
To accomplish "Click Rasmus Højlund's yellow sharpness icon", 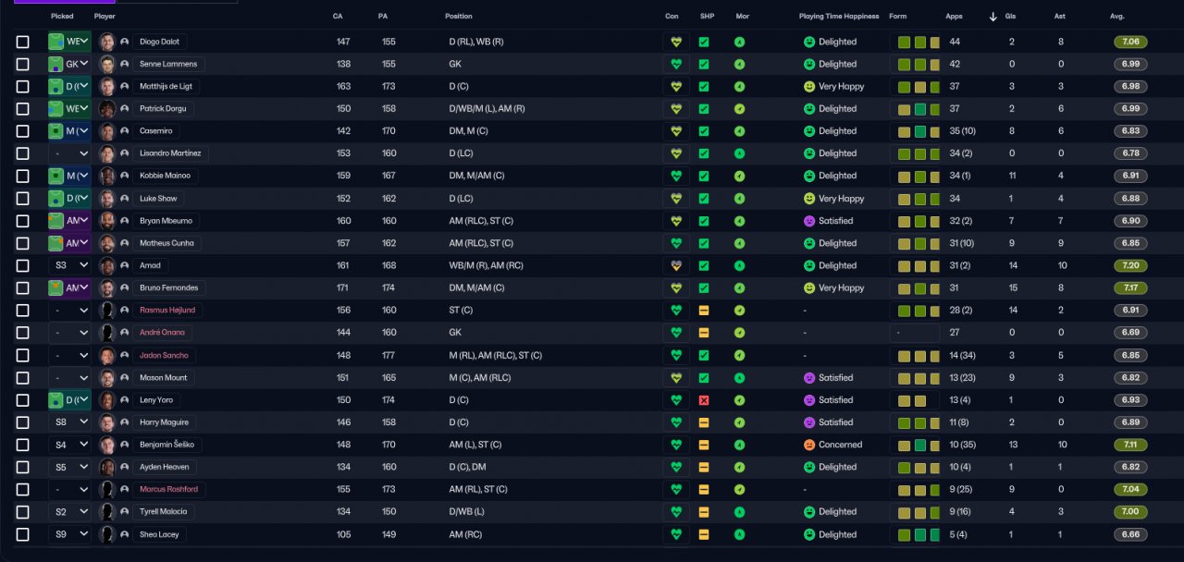I will pyautogui.click(x=704, y=311).
